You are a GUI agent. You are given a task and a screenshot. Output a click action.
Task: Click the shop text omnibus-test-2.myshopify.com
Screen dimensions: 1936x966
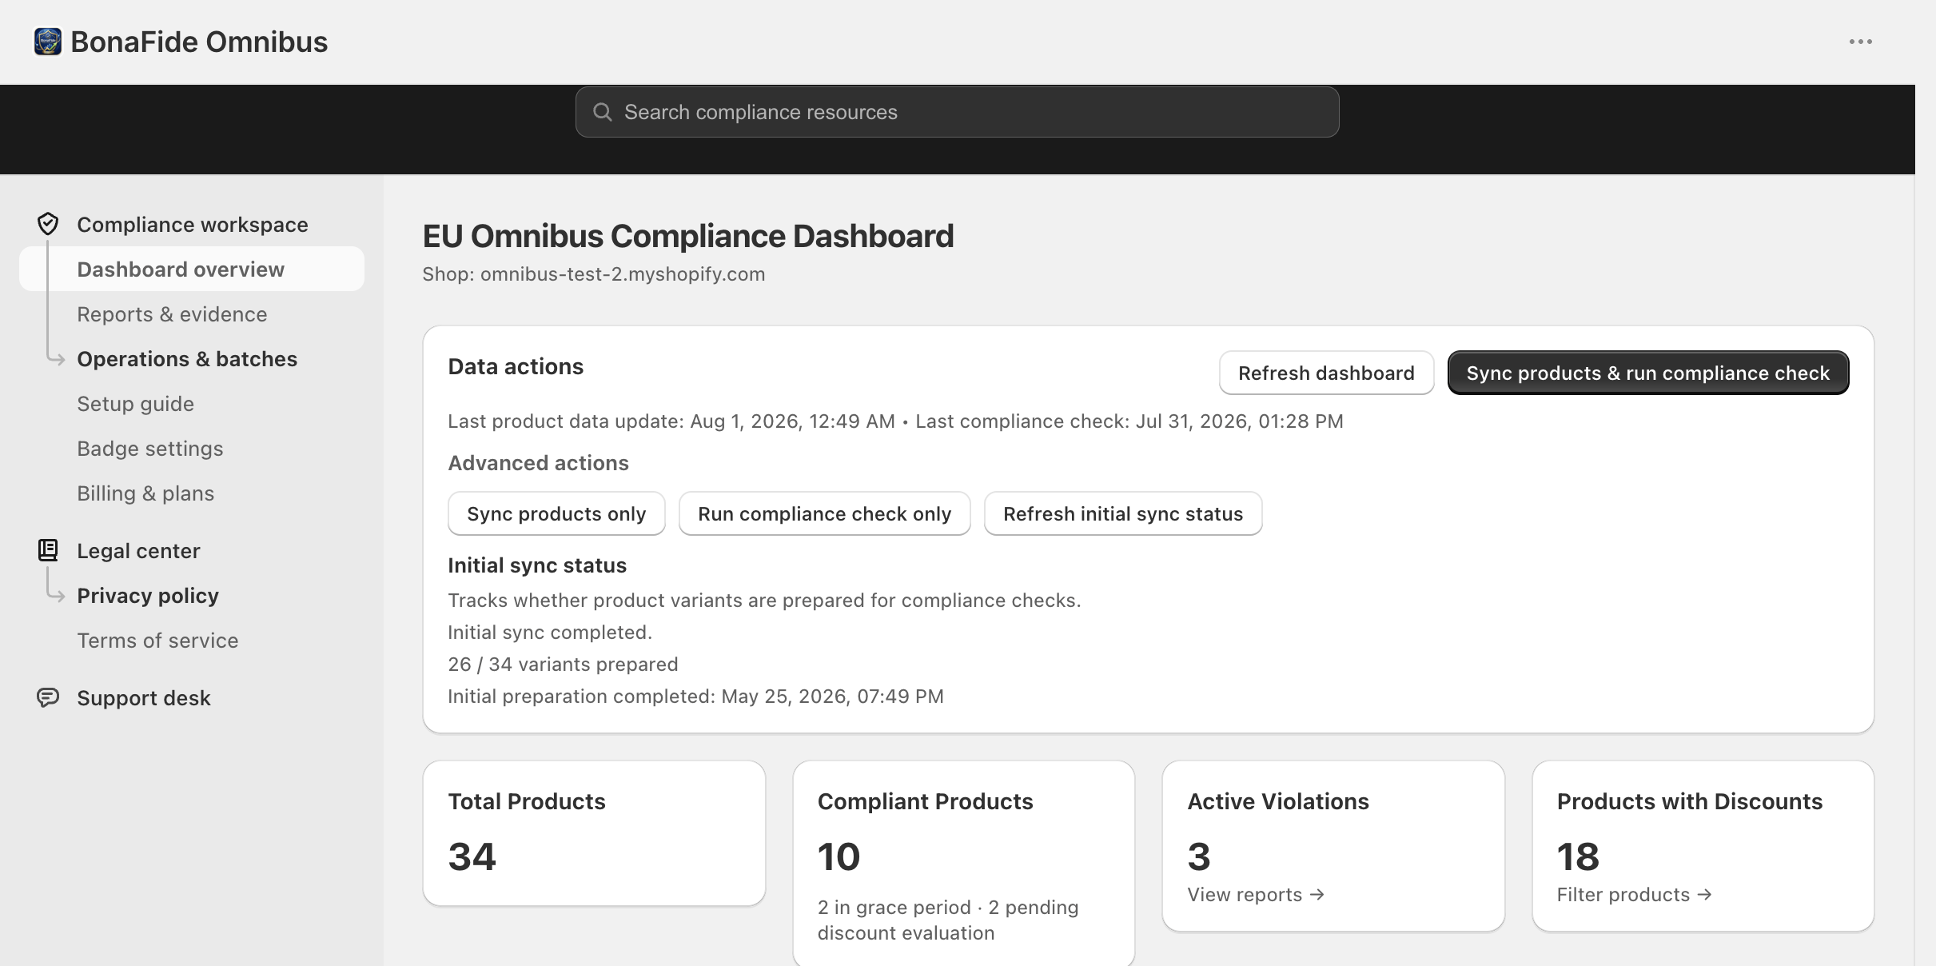[x=622, y=274]
